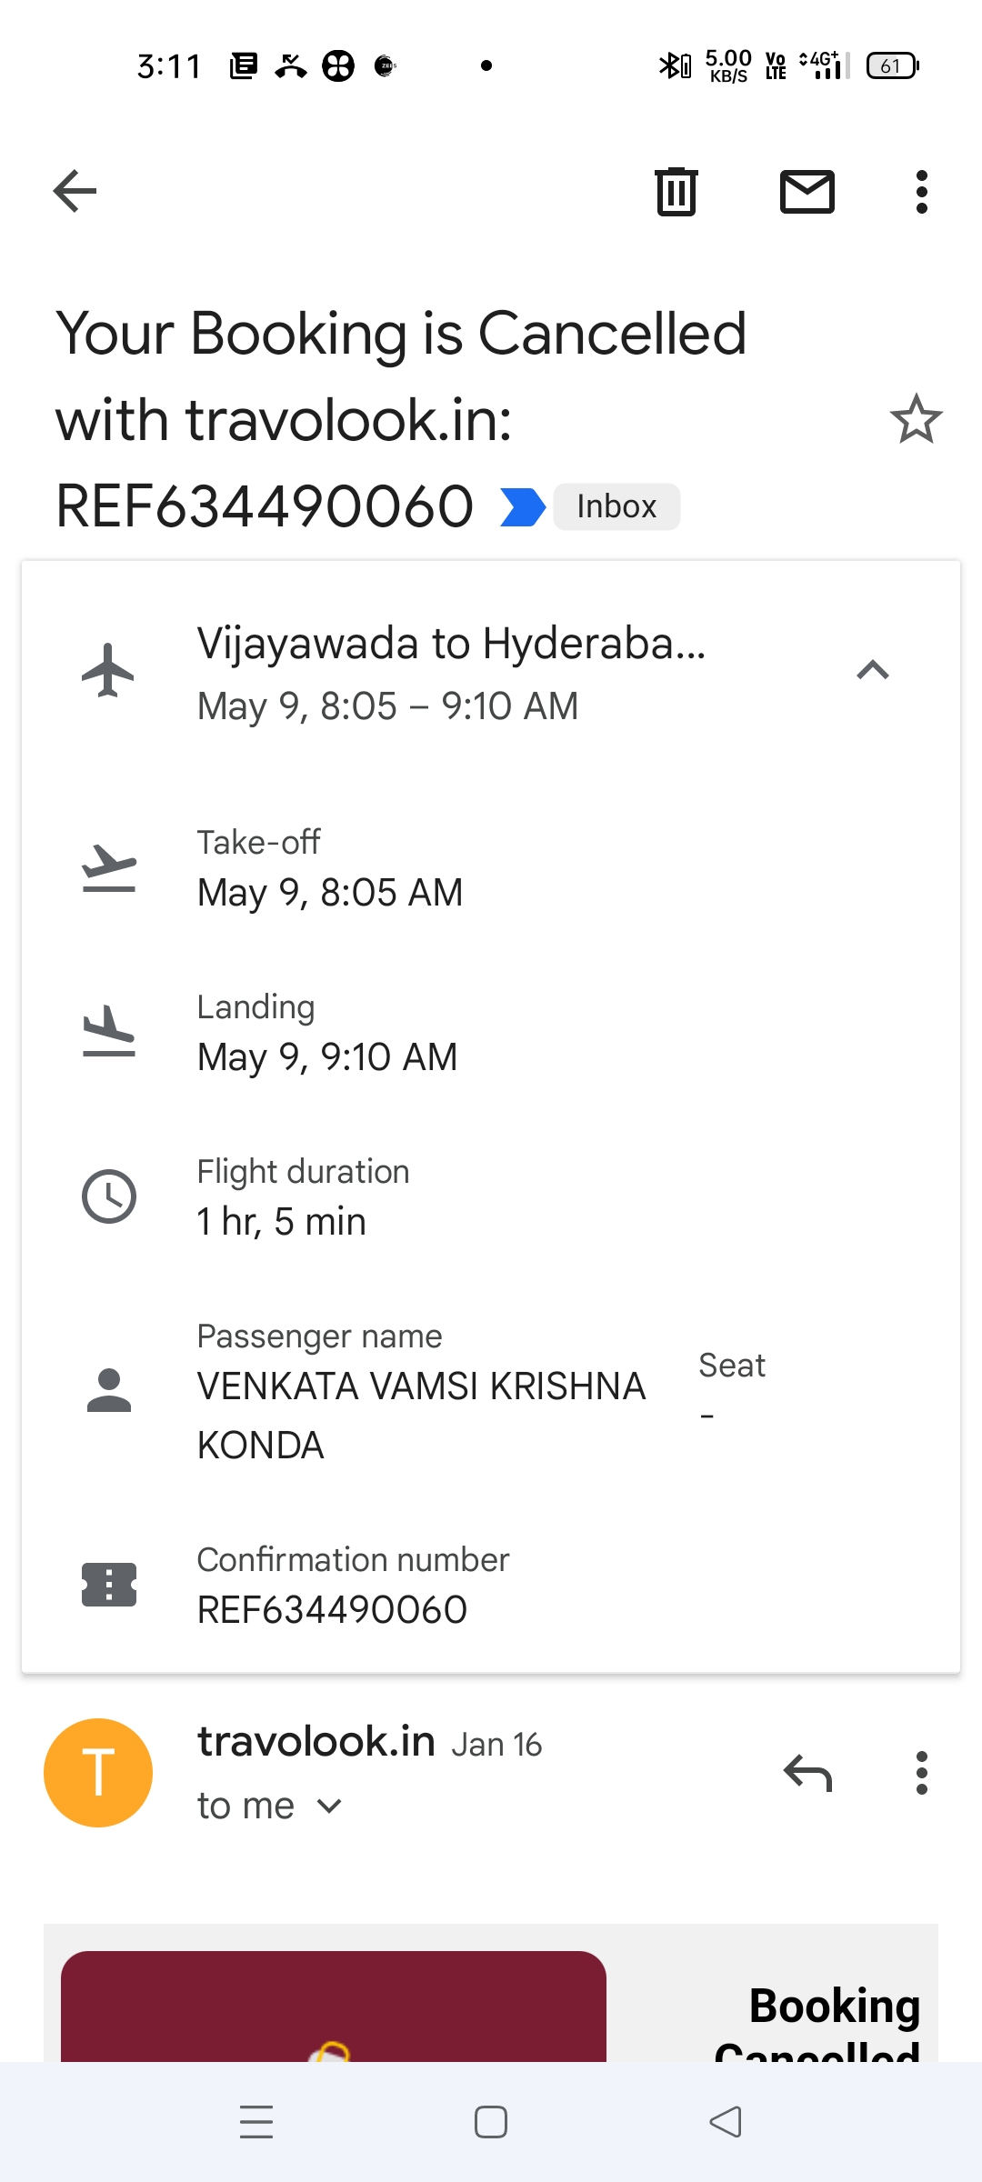This screenshot has height=2182, width=982.
Task: Open message options beside reply arrow
Action: click(922, 1773)
